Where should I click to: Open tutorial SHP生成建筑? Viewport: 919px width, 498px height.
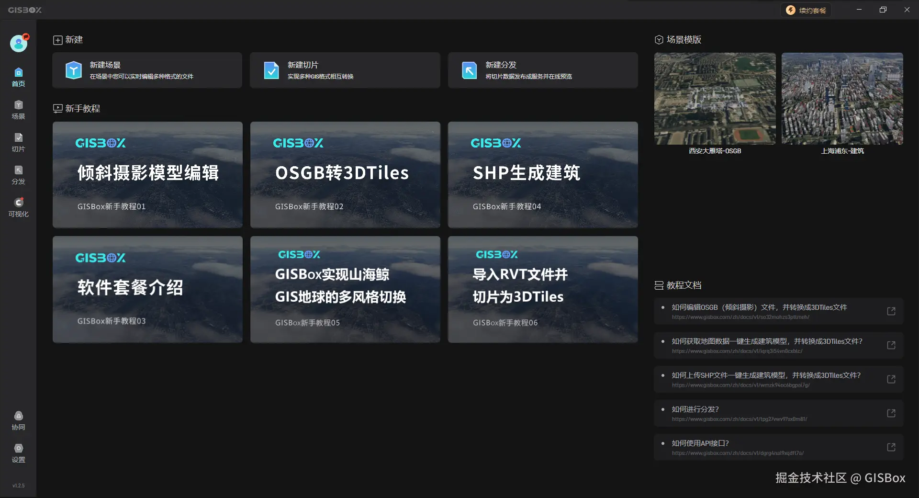click(x=543, y=175)
